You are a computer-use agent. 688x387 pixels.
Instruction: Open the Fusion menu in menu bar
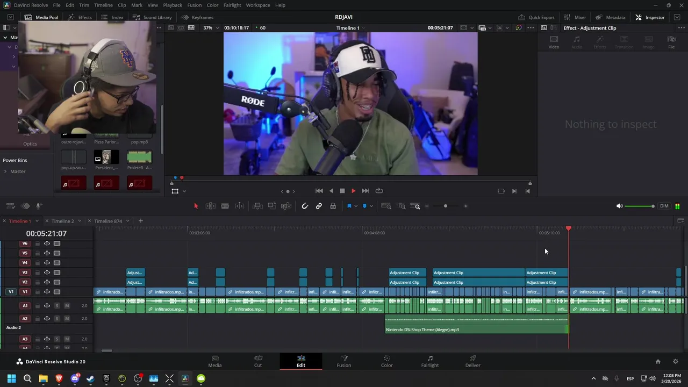pyautogui.click(x=195, y=5)
